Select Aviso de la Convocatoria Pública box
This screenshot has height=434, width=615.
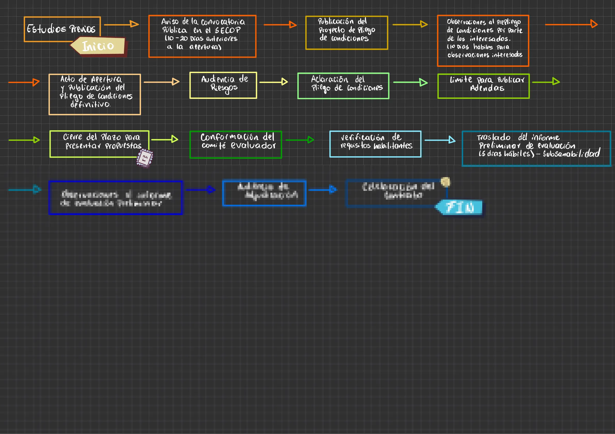coord(202,36)
